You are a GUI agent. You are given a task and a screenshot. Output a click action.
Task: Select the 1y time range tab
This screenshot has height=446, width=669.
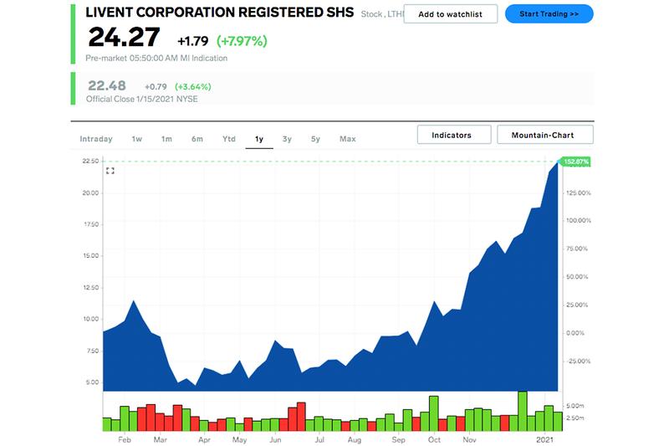(259, 139)
